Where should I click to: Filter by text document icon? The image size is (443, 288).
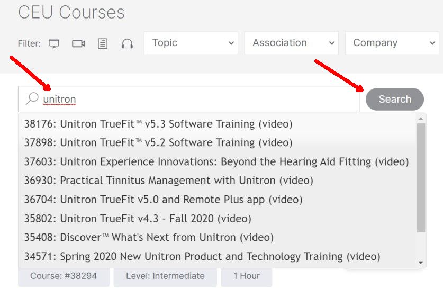point(103,44)
